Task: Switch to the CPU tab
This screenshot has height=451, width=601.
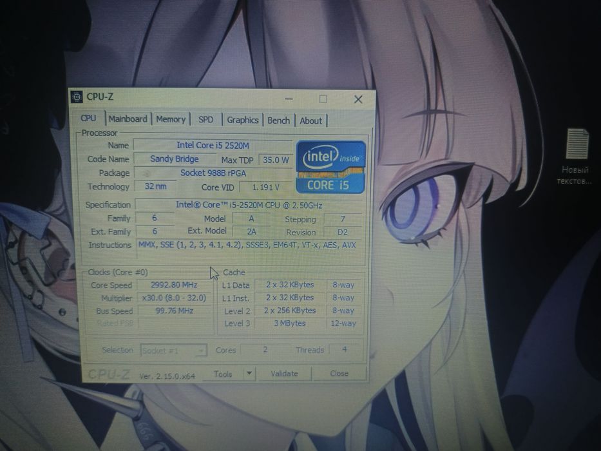Action: click(88, 118)
